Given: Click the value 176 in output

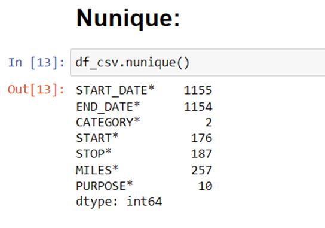Looking at the screenshot, I should click(x=201, y=138).
